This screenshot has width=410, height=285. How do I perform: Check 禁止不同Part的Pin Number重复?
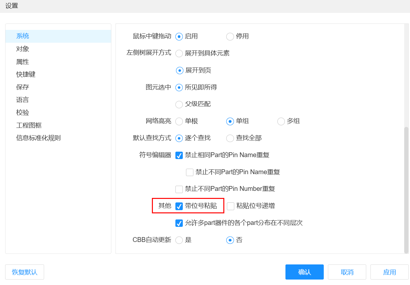(179, 189)
